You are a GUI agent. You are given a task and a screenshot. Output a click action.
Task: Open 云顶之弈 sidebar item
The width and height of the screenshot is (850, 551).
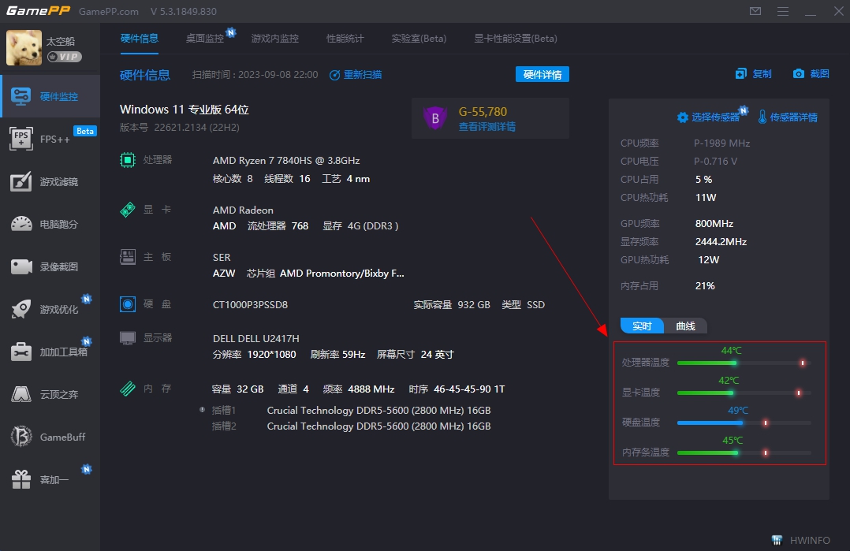point(50,394)
